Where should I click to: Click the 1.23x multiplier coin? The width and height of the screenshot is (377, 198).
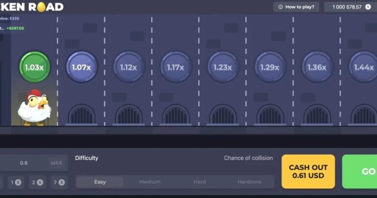223,67
